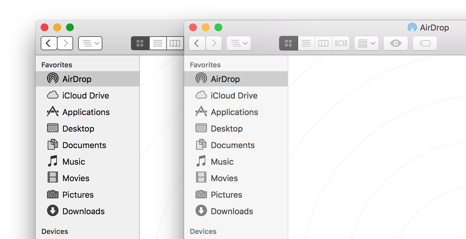Select Music note icon in front window sidebar
The width and height of the screenshot is (466, 239).
point(201,161)
